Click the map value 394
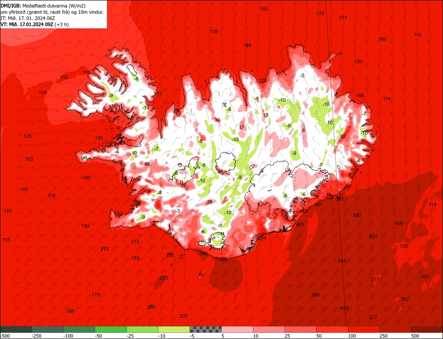 tap(342, 260)
